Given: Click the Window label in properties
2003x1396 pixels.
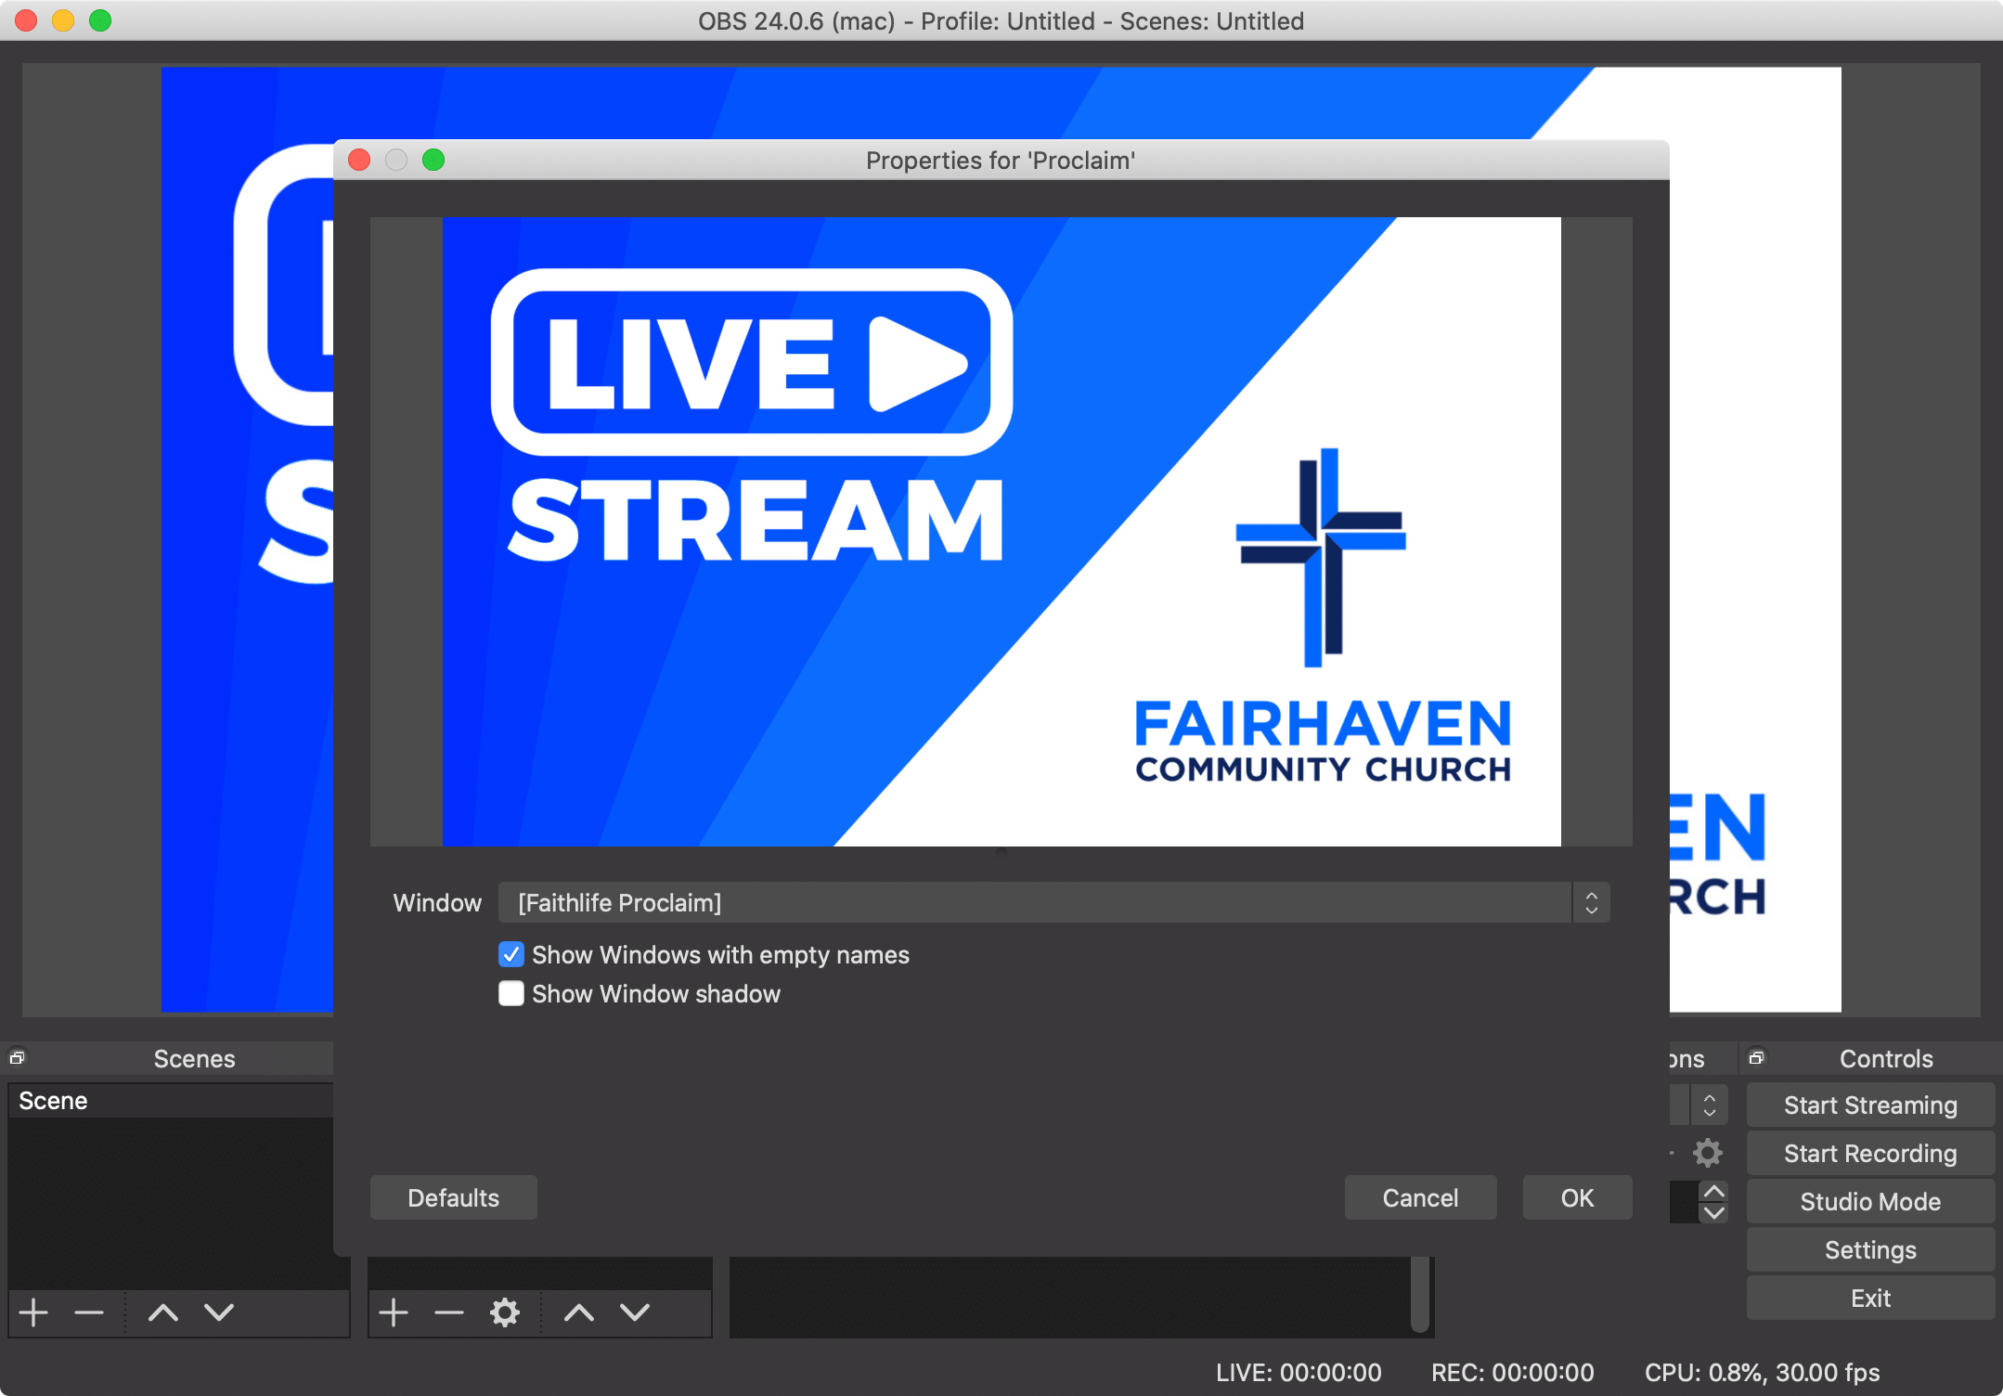Looking at the screenshot, I should [437, 902].
